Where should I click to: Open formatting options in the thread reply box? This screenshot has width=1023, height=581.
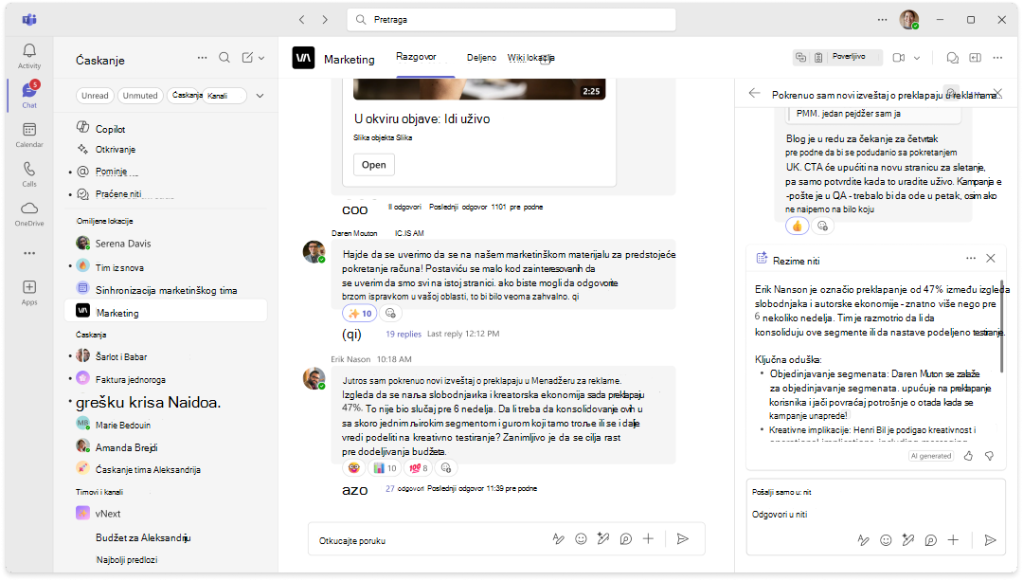(x=863, y=540)
